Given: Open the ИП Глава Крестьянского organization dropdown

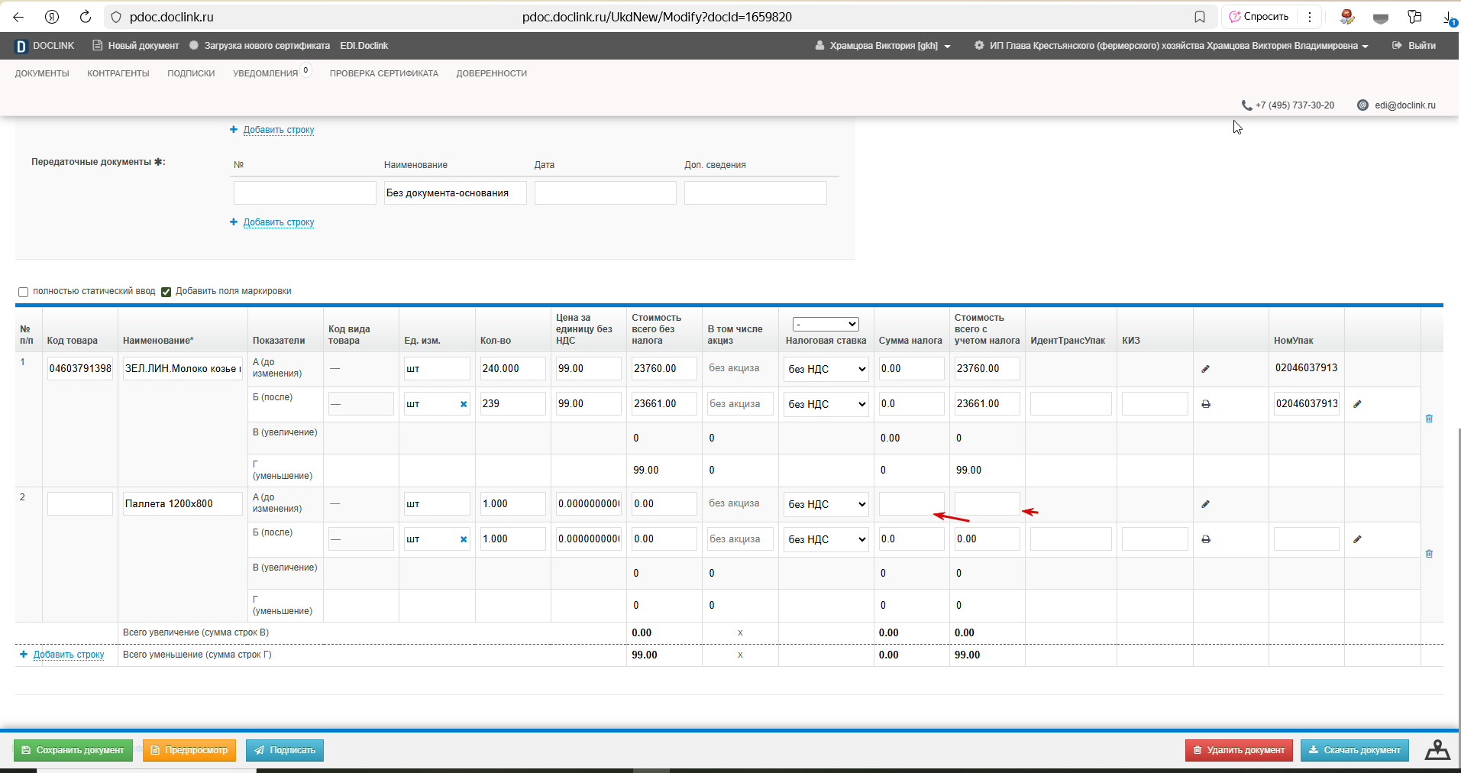Looking at the screenshot, I should click(x=1171, y=46).
